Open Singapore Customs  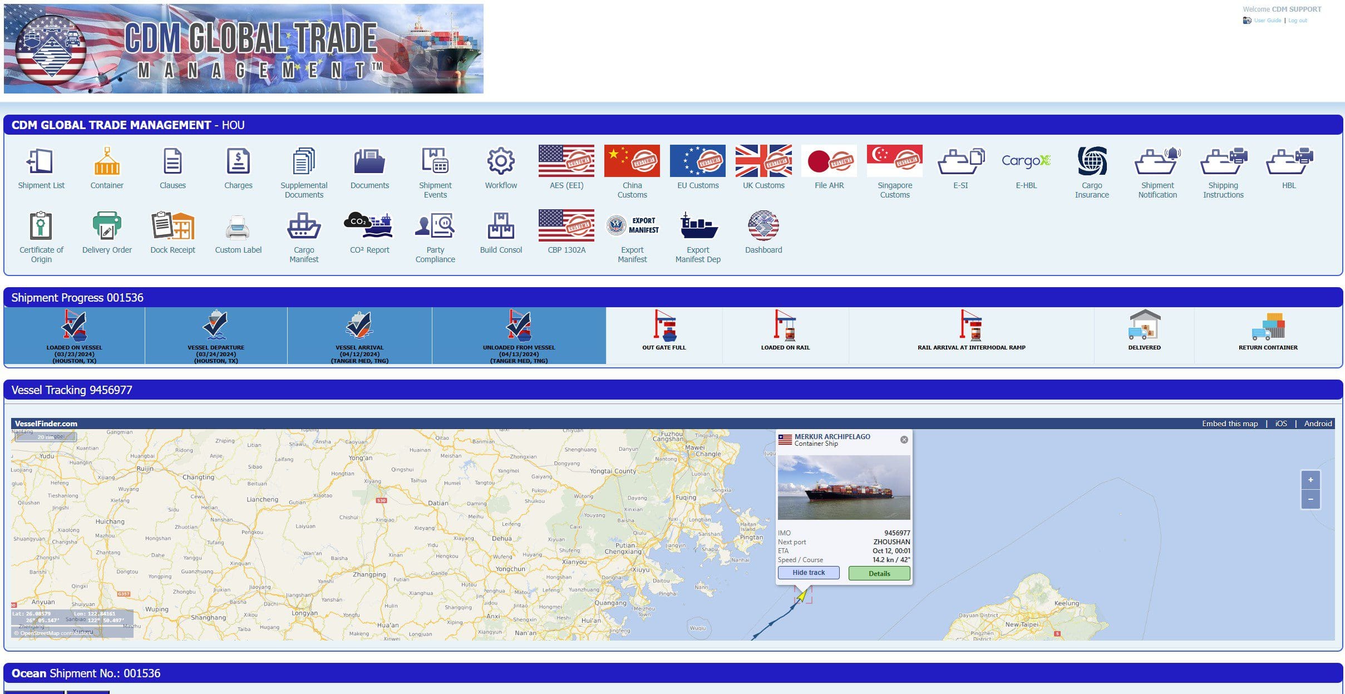click(x=895, y=161)
